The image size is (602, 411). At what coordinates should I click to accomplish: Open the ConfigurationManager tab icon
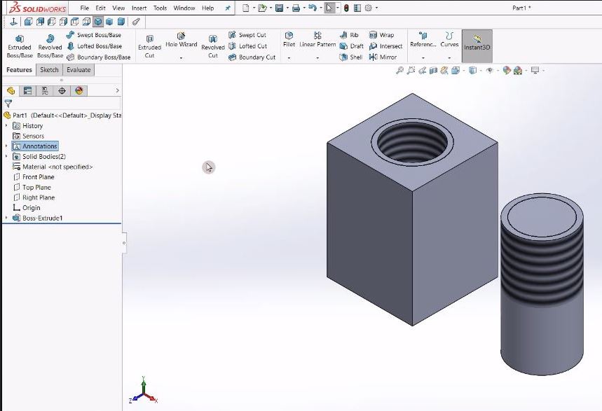(45, 90)
